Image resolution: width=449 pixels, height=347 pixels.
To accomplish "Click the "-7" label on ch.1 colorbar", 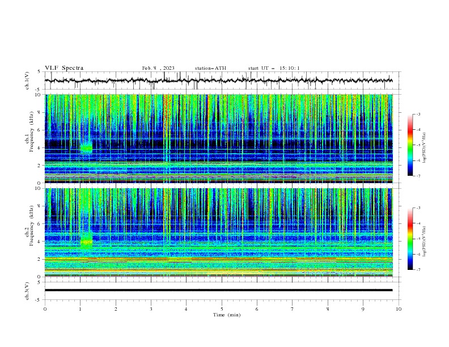I will click(418, 176).
